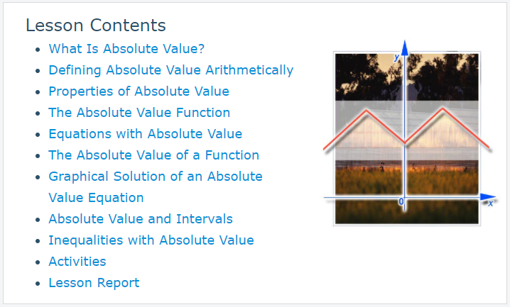
Task: Click the blue y-axis arrow tip
Action: (405, 48)
